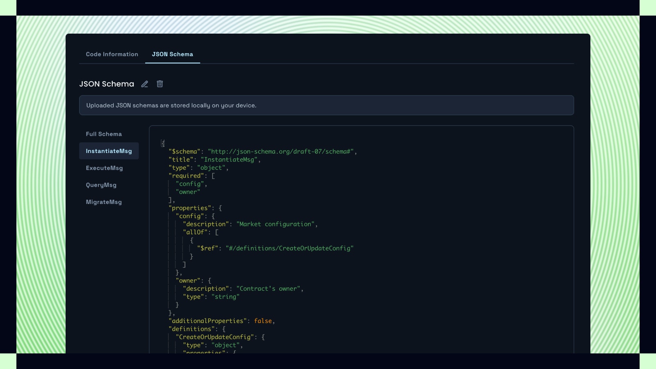Select the JSON Schema tab
The image size is (656, 369).
(173, 54)
